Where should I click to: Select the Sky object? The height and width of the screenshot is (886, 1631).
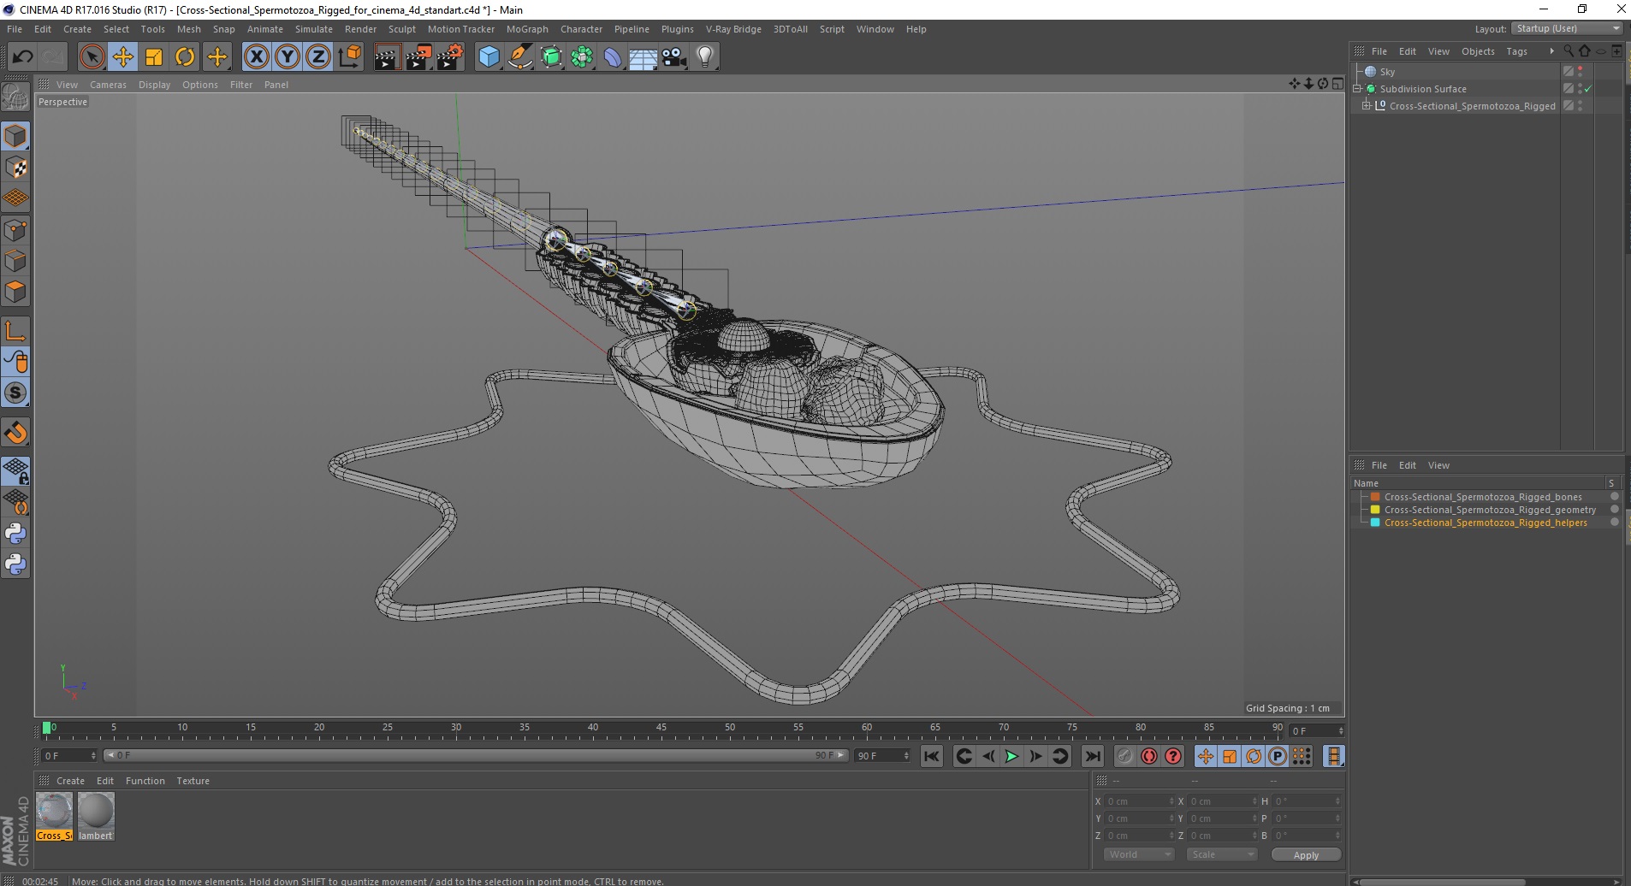click(1387, 72)
